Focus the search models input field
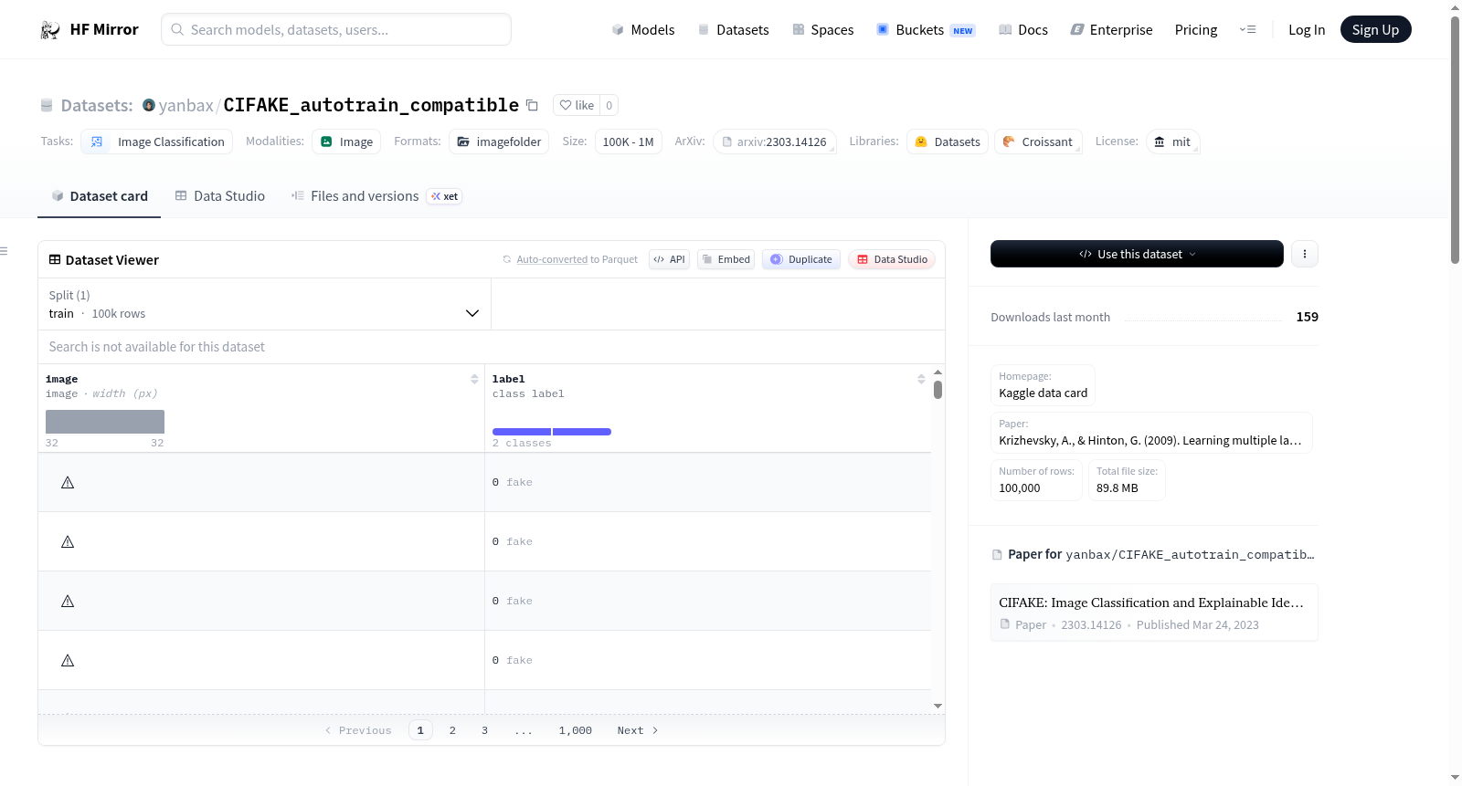Screen dimensions: 1462x786 pos(336,29)
